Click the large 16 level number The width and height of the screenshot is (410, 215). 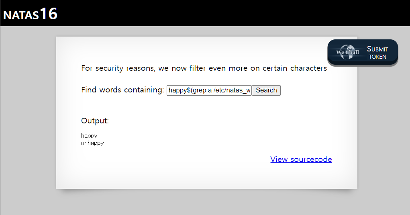pyautogui.click(x=49, y=14)
